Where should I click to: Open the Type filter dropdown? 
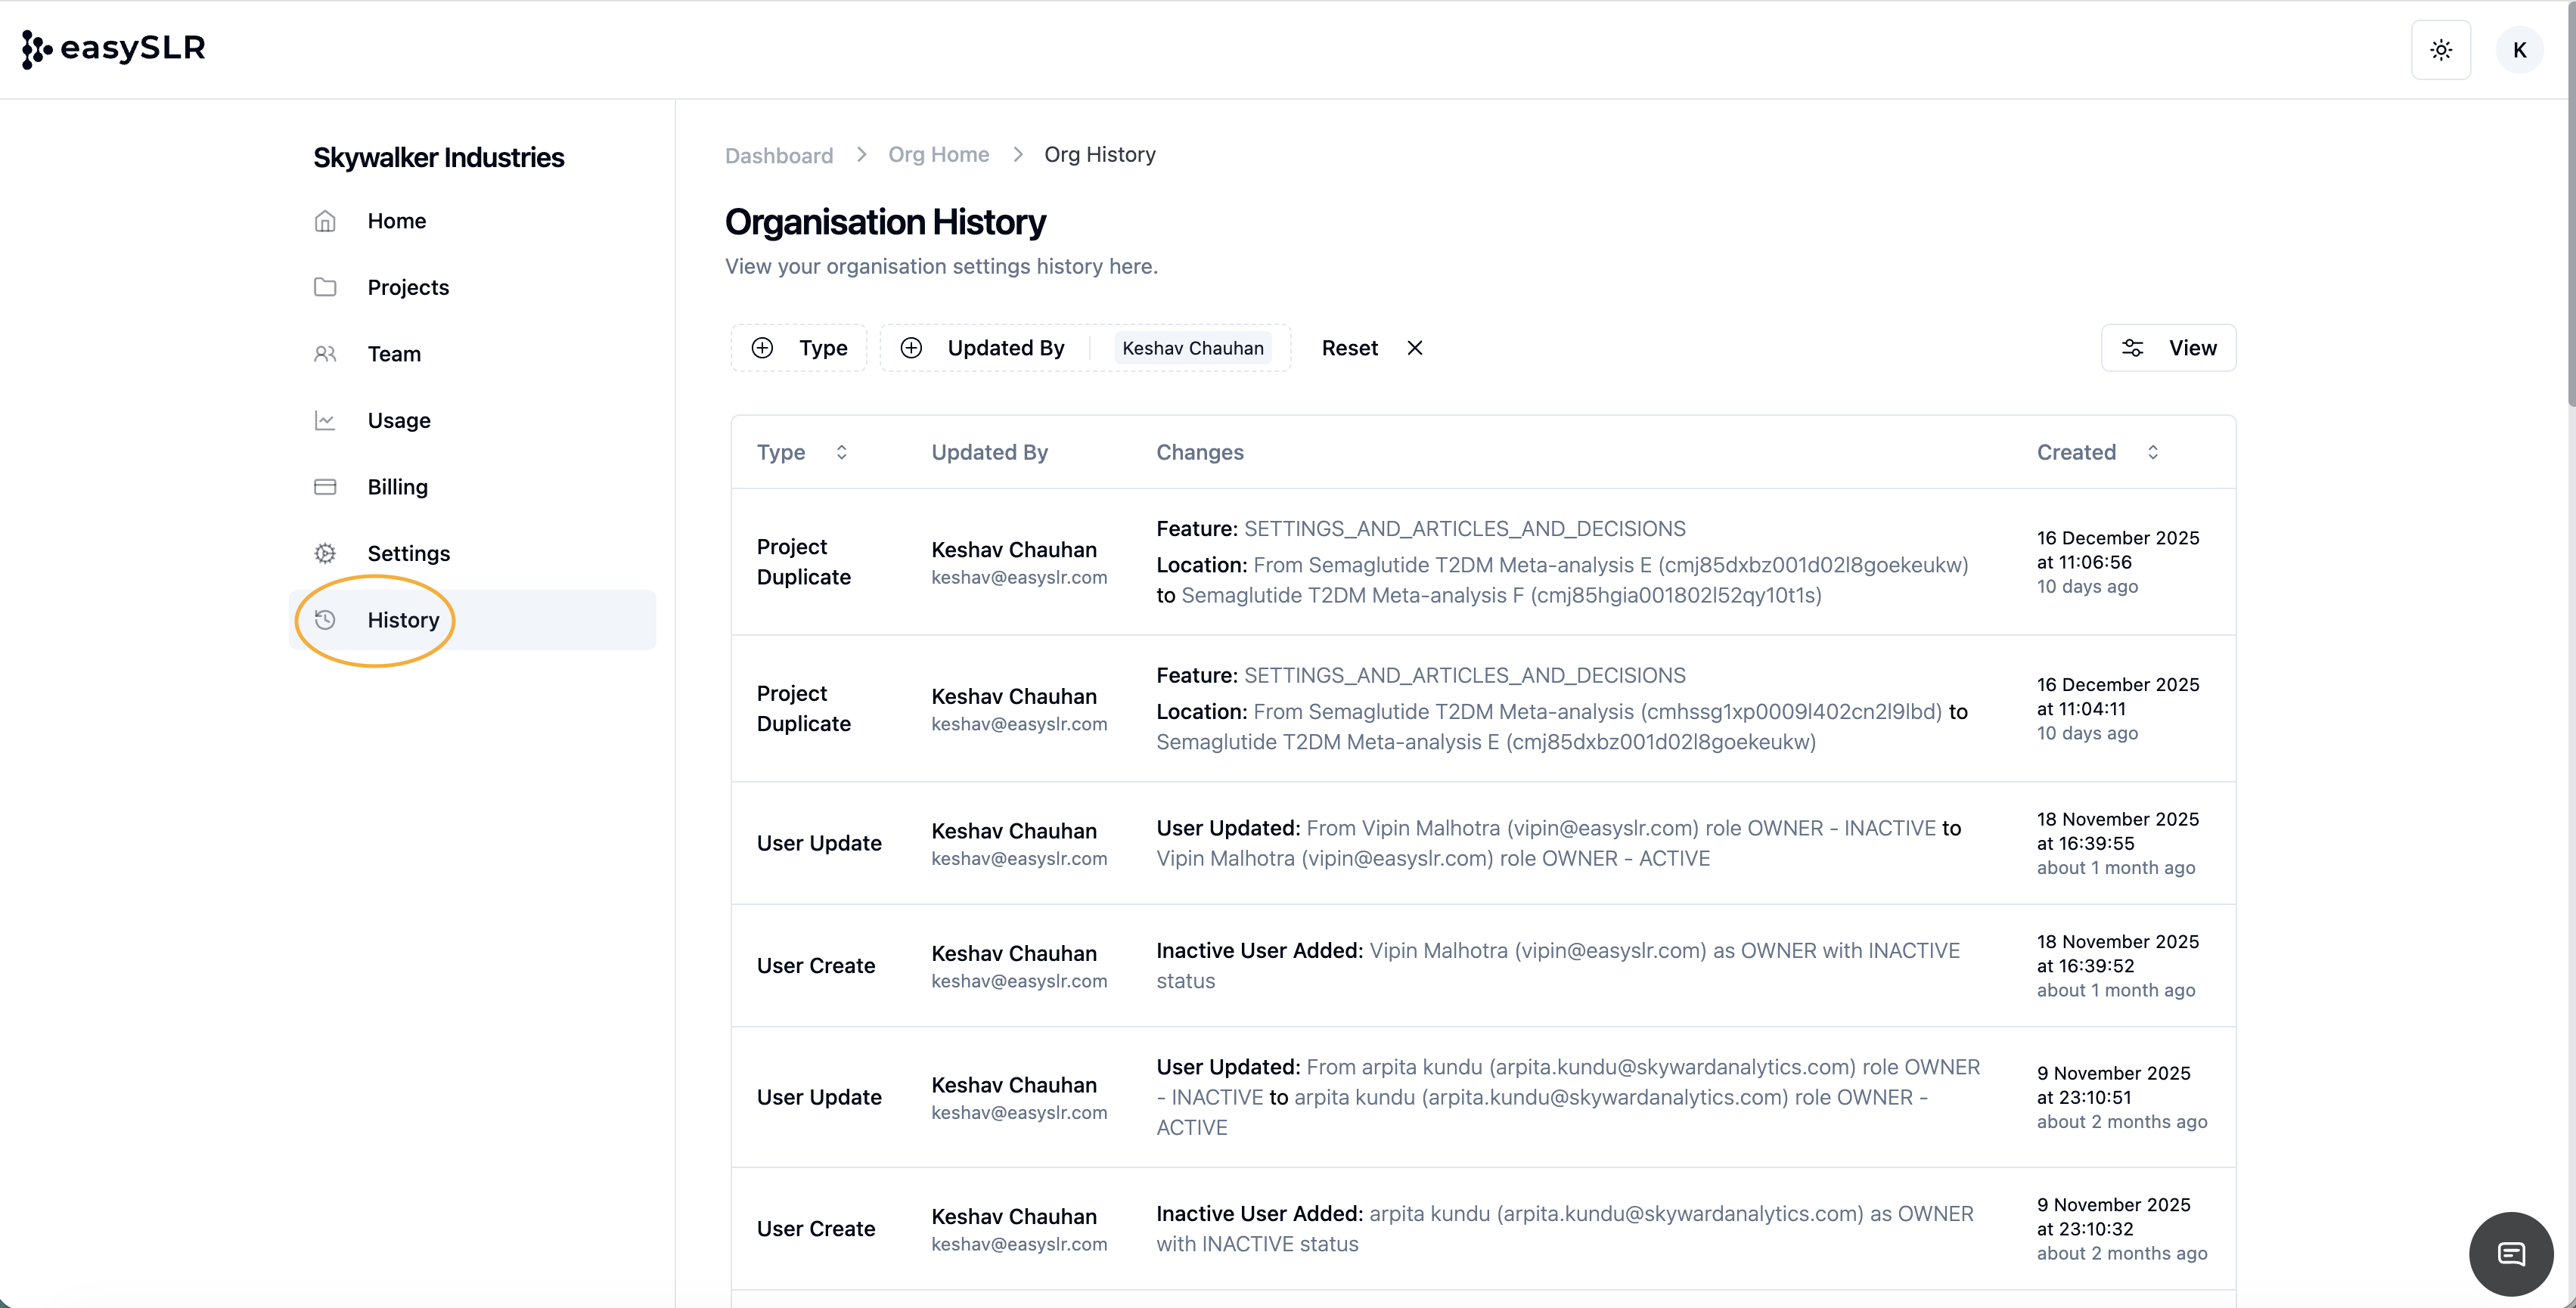[799, 348]
